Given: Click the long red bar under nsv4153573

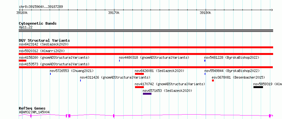Looking at the screenshot, I should click(x=146, y=67).
